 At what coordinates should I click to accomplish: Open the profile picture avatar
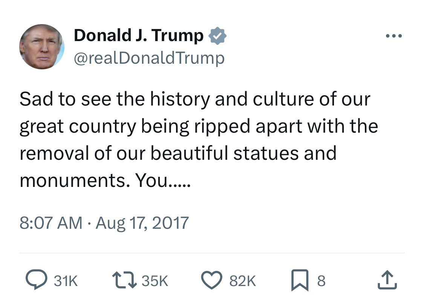click(x=42, y=47)
